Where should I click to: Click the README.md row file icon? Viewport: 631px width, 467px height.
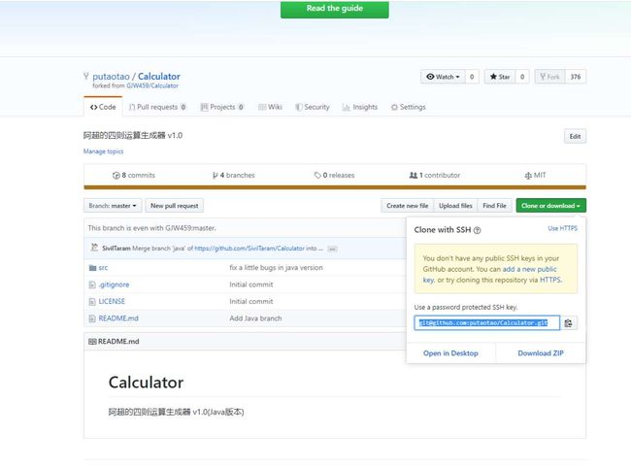[92, 318]
